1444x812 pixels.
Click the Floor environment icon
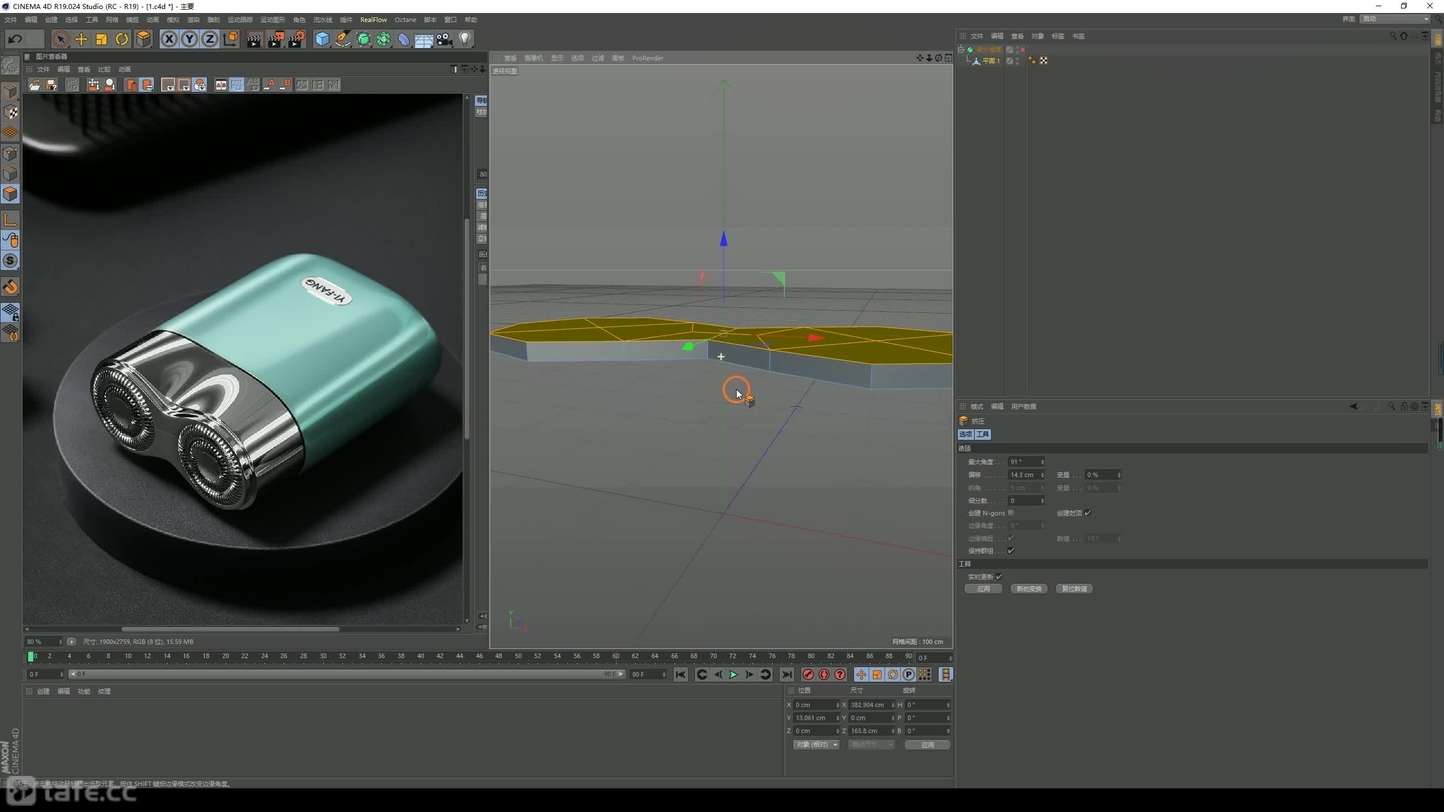[x=424, y=39]
